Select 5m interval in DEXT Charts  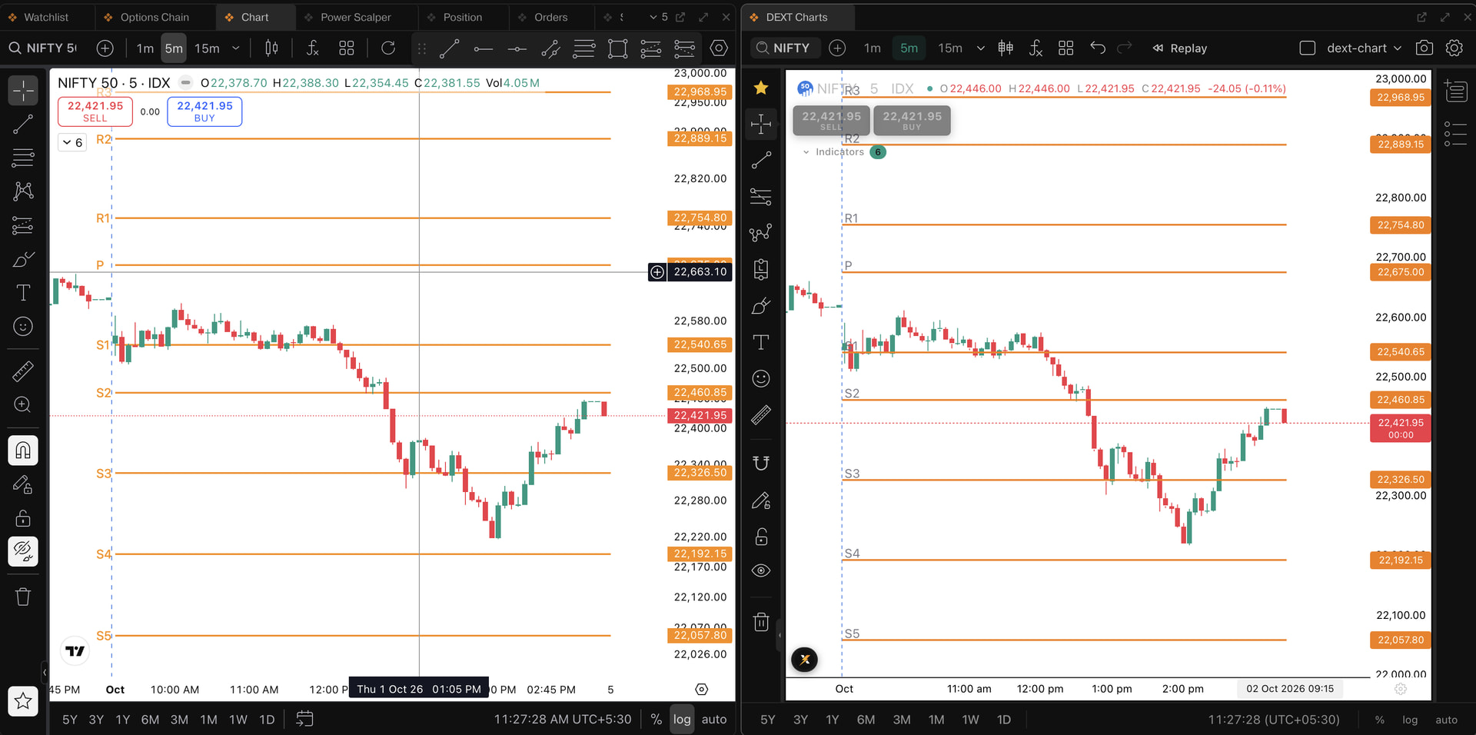[x=909, y=48]
